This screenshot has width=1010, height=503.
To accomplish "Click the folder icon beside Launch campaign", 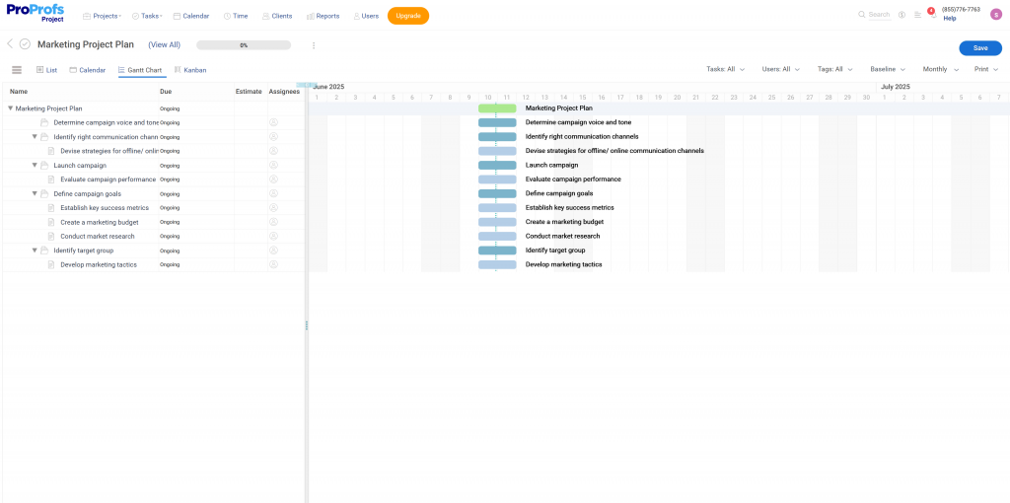I will 44,166.
